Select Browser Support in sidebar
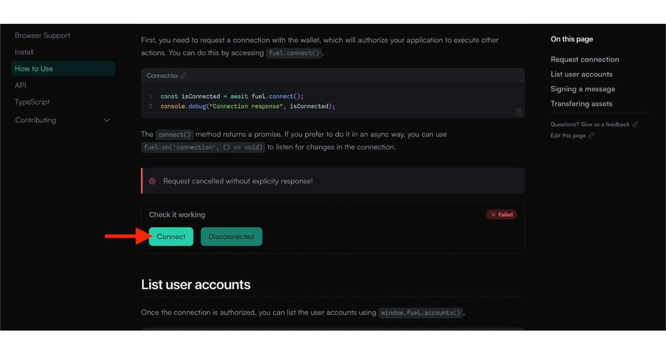666x348 pixels. [43, 35]
